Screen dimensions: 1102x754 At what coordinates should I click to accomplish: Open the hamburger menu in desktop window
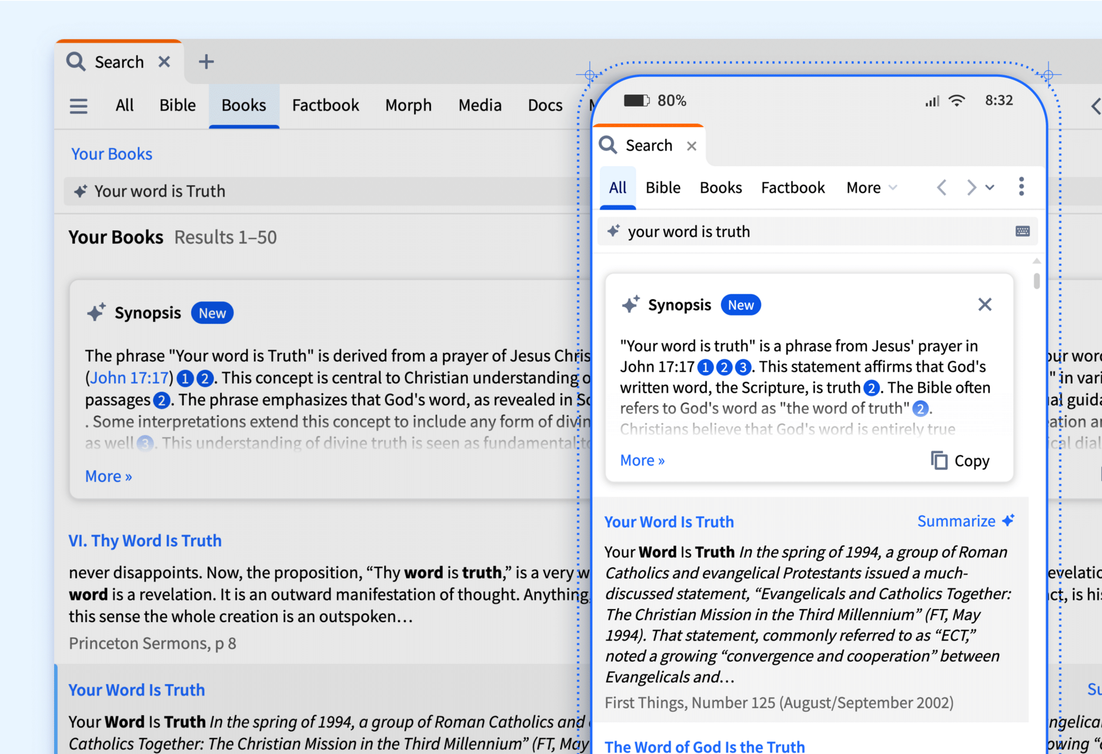78,106
